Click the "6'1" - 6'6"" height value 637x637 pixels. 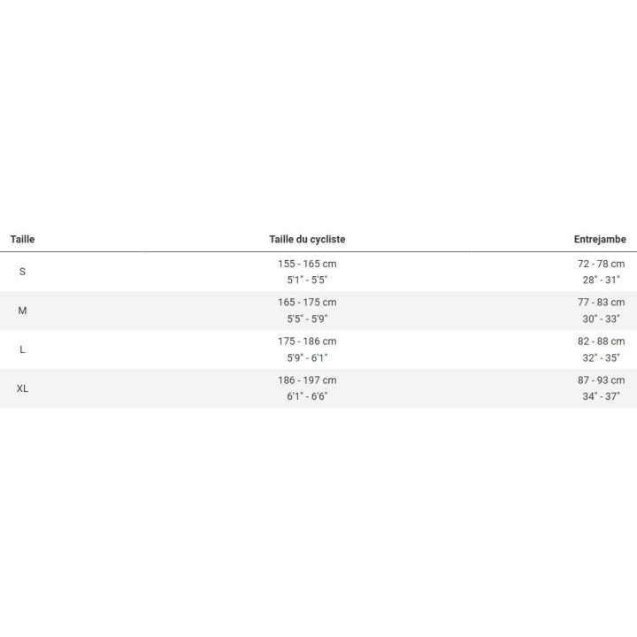tap(307, 396)
